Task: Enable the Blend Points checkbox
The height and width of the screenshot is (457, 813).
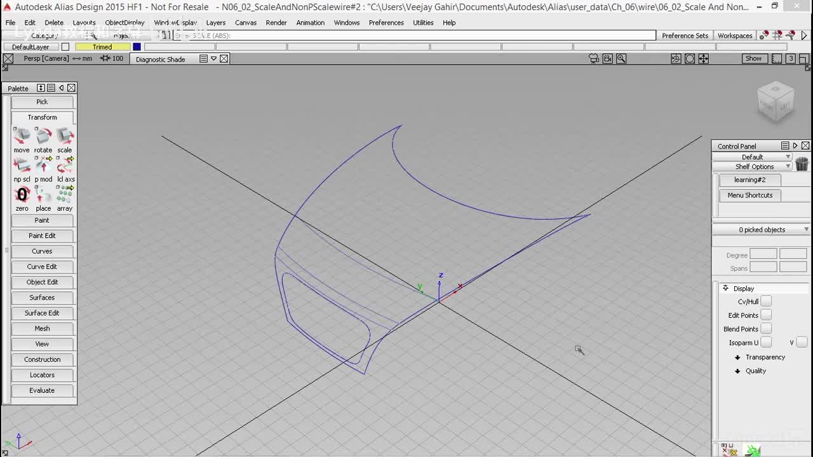Action: pyautogui.click(x=766, y=329)
